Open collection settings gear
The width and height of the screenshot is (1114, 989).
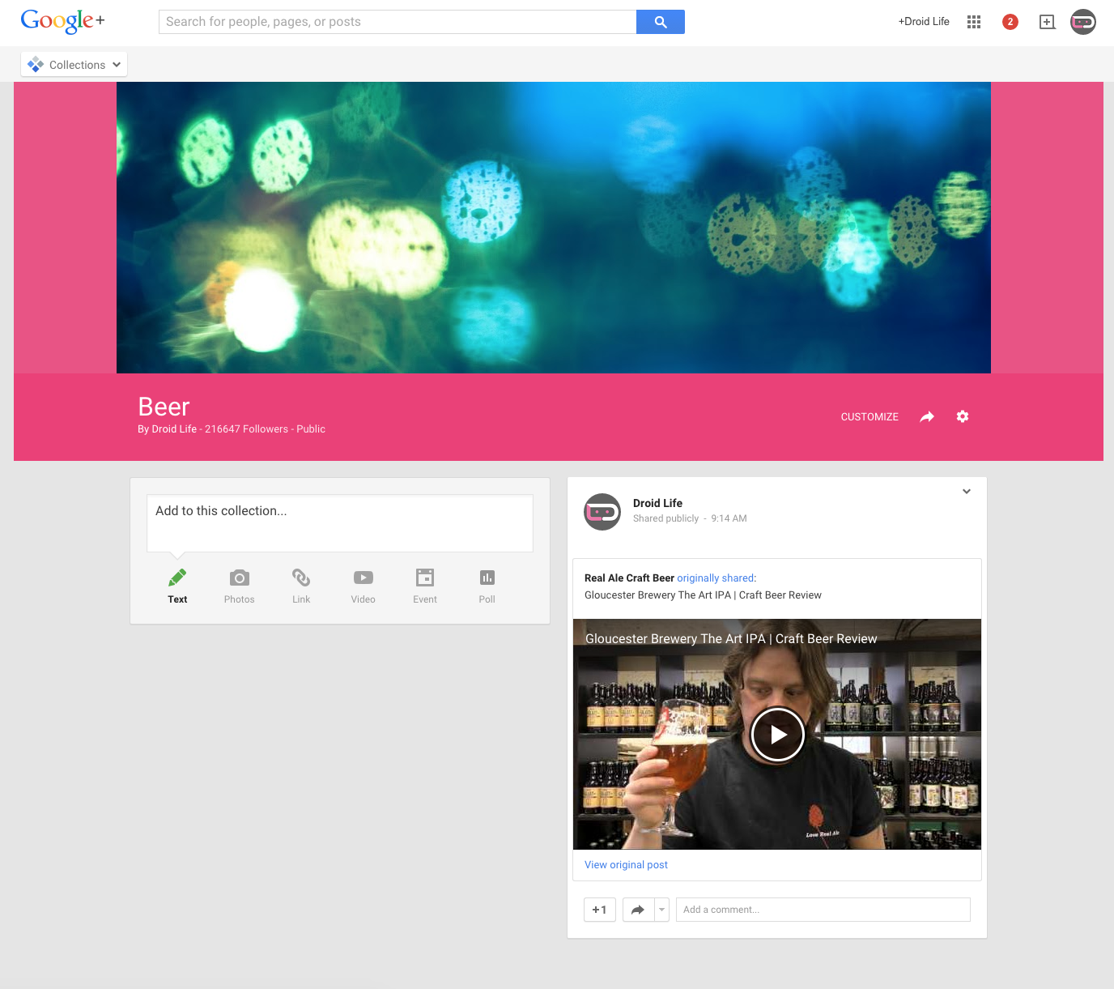point(963,416)
